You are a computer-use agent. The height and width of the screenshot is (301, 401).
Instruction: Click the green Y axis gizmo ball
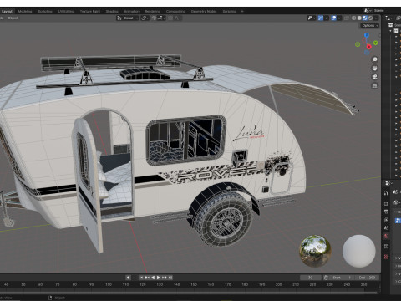[x=375, y=43]
